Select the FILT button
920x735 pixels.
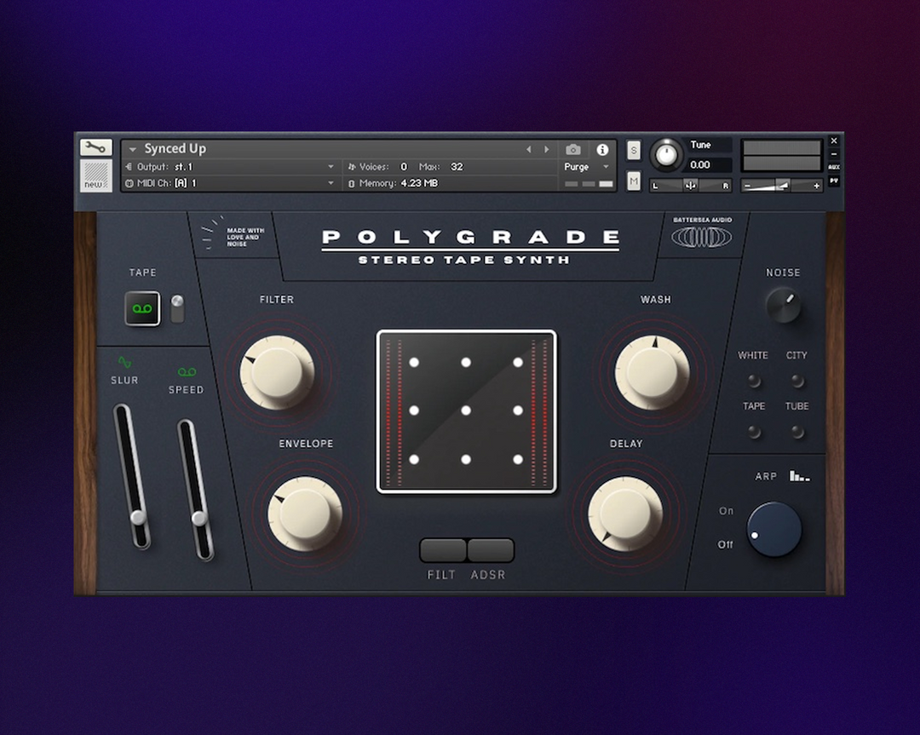pos(442,551)
